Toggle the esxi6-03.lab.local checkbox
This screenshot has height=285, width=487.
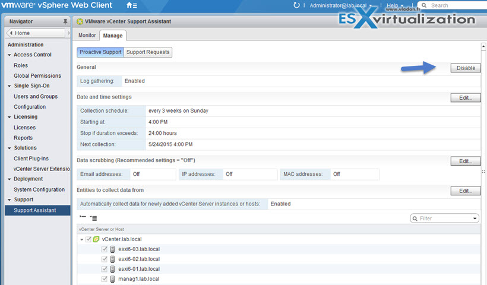(105, 249)
